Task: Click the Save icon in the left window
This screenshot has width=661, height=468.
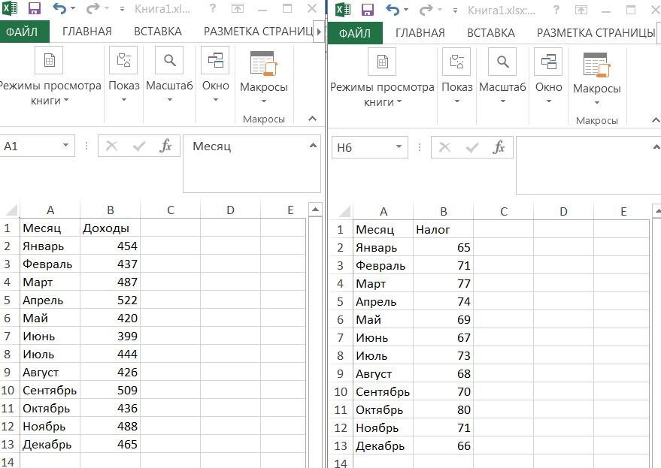Action: pyautogui.click(x=34, y=9)
